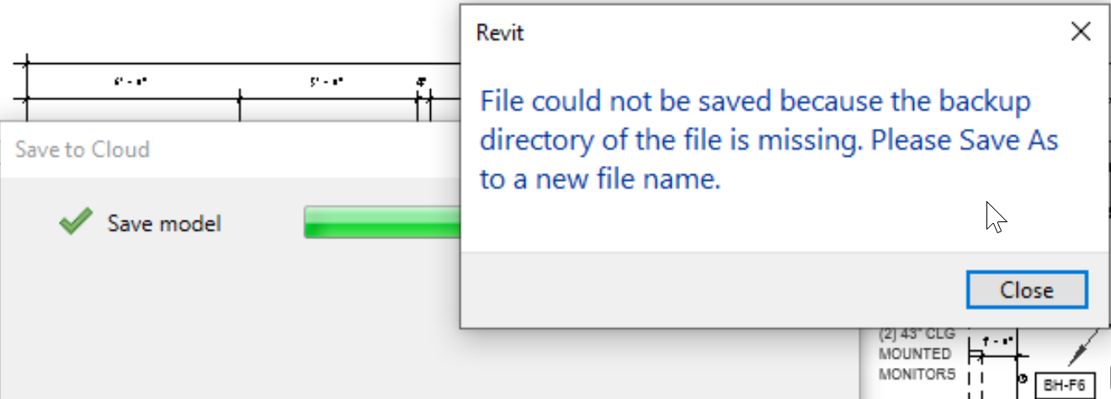Image resolution: width=1111 pixels, height=399 pixels.
Task: Select the Save model step label
Action: 163,223
